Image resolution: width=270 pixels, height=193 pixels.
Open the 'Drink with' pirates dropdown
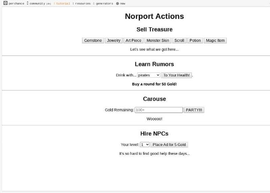pos(149,75)
